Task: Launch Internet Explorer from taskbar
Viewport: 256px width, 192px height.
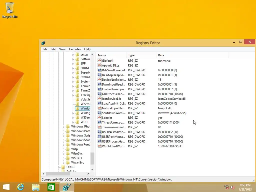Action: pyautogui.click(x=20, y=187)
